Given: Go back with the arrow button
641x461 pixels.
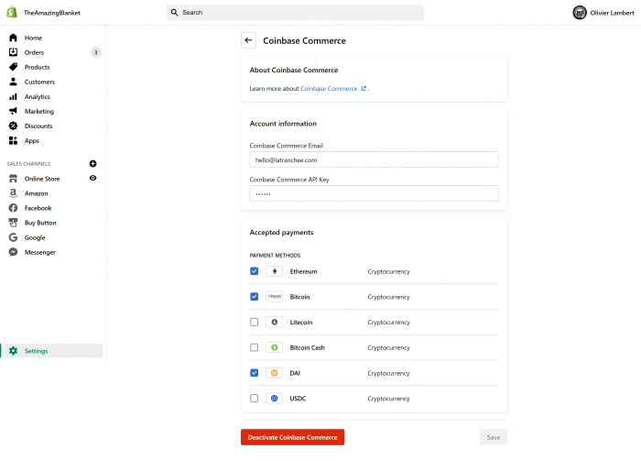Looking at the screenshot, I should 248,40.
